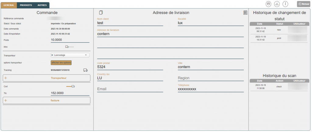Click the Action column header
The width and height of the screenshot is (312, 132).
[280, 81]
